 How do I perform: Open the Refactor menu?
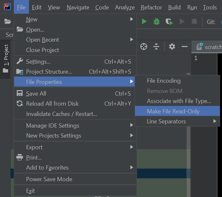point(151,7)
